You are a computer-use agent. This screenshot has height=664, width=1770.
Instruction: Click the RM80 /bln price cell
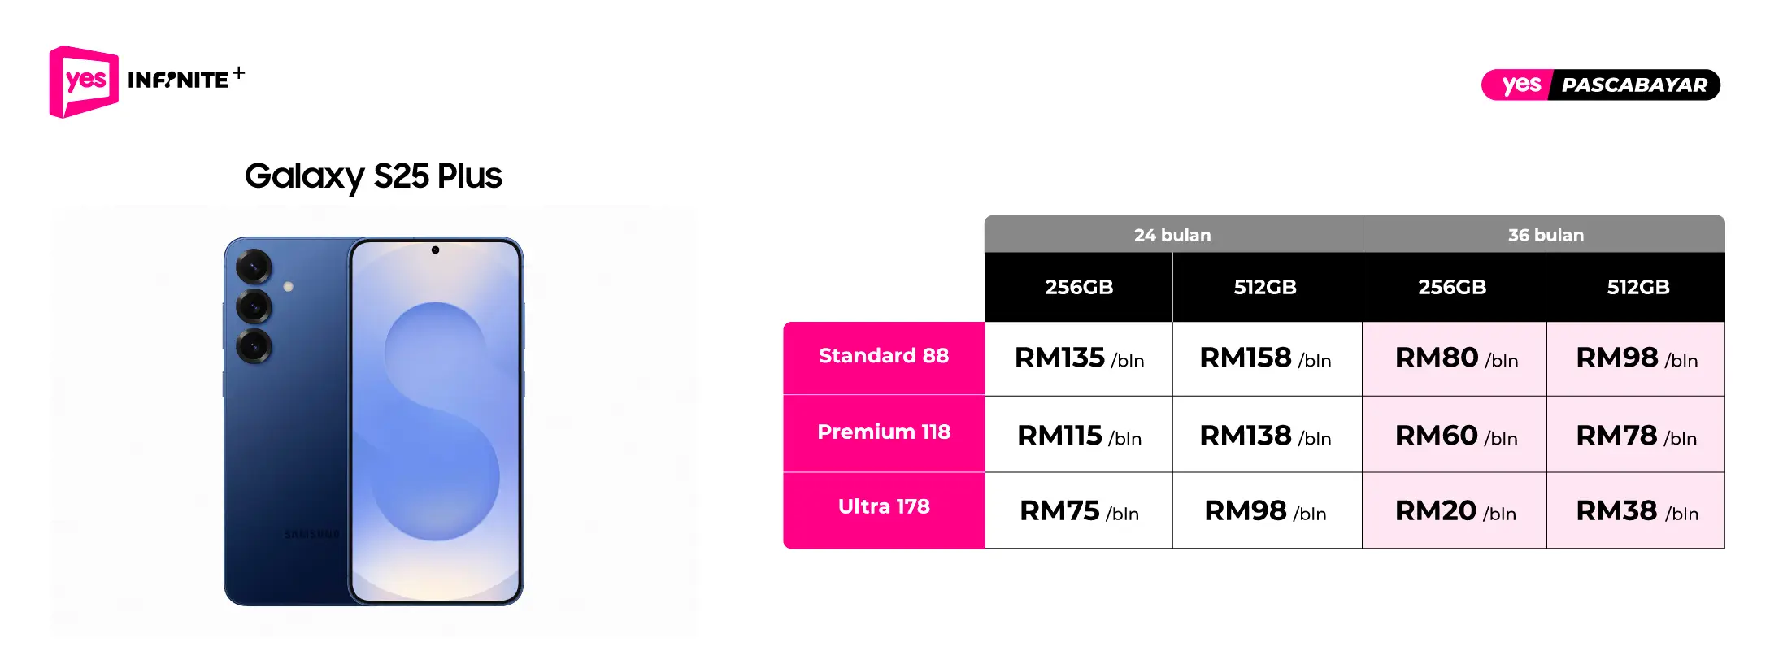[x=1455, y=358]
